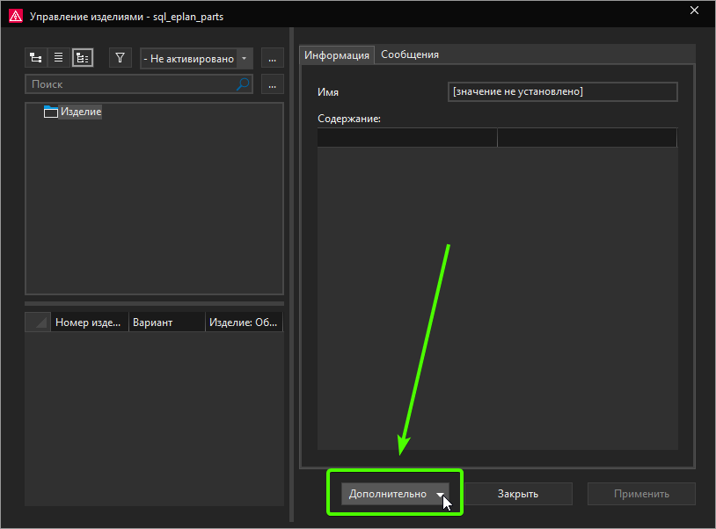The width and height of the screenshot is (716, 529).
Task: Click the magnifier search icon
Action: [x=243, y=83]
